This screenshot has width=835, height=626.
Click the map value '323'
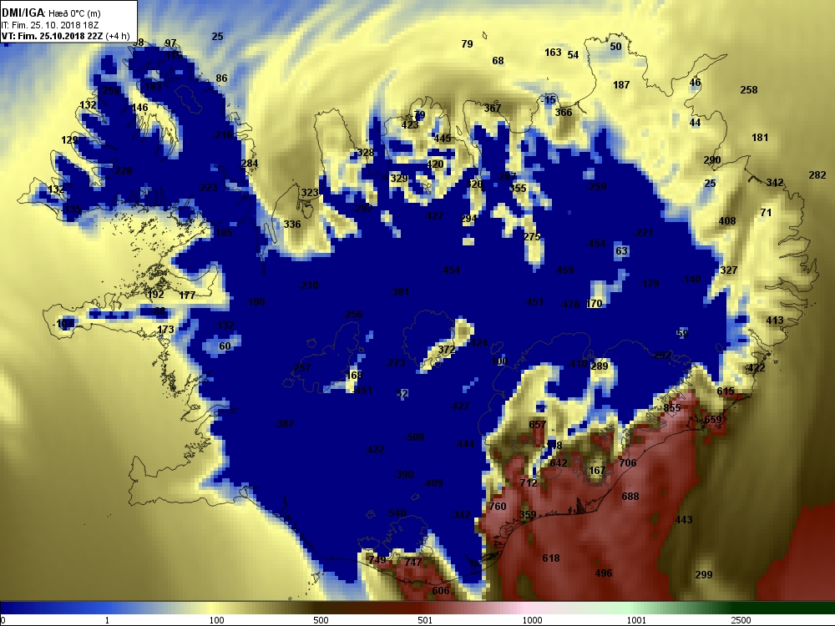tap(310, 192)
